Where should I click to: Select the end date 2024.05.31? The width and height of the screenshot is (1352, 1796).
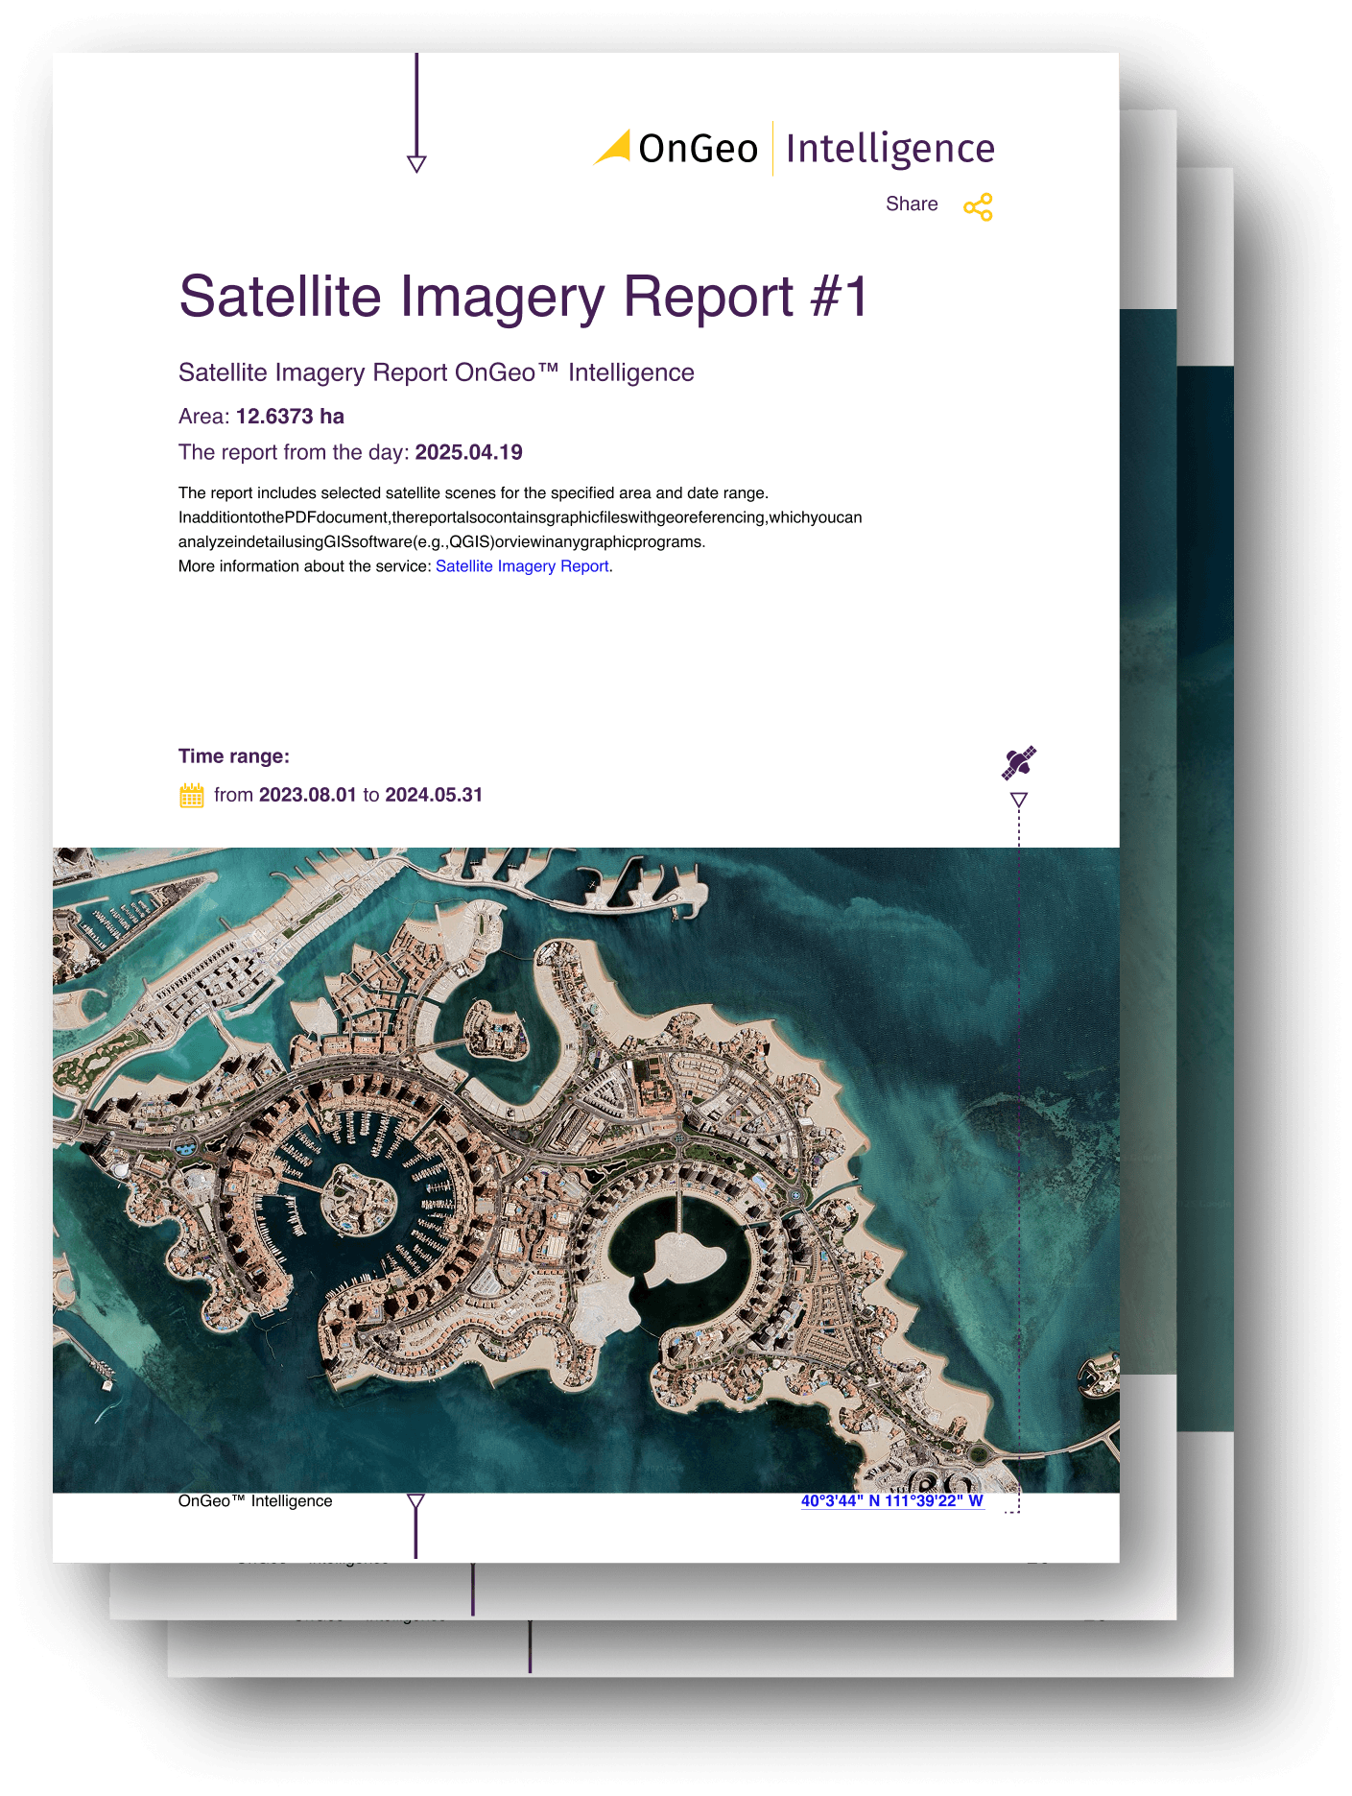(434, 795)
